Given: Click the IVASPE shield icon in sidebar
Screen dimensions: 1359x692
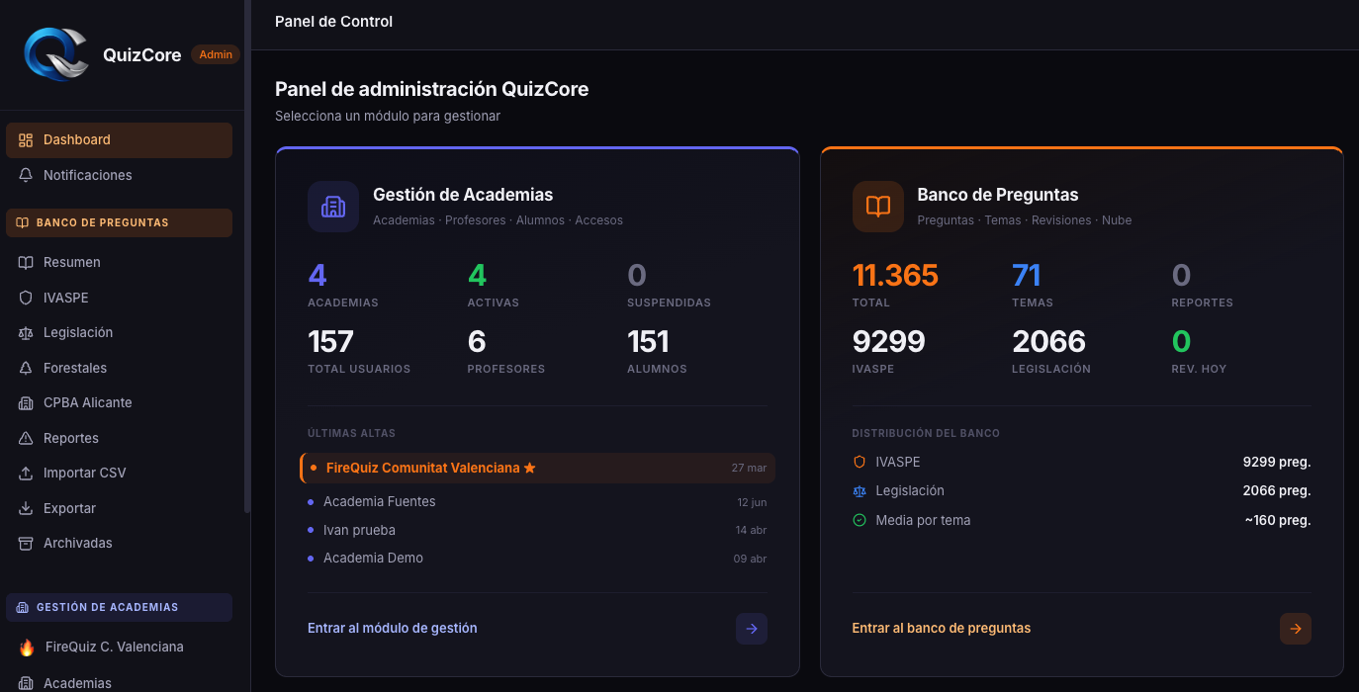Looking at the screenshot, I should [x=26, y=298].
